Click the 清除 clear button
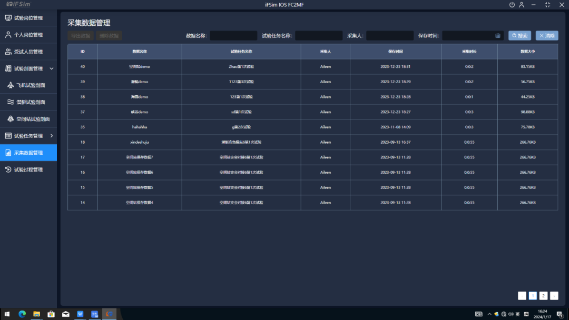 click(547, 36)
